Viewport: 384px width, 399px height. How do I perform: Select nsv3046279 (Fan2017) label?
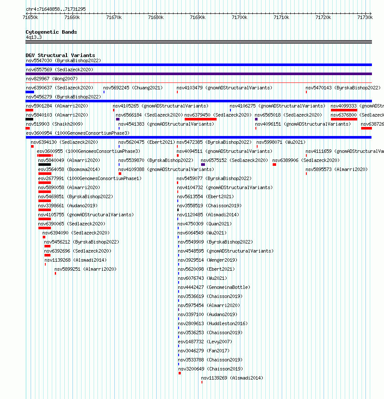coord(204,351)
